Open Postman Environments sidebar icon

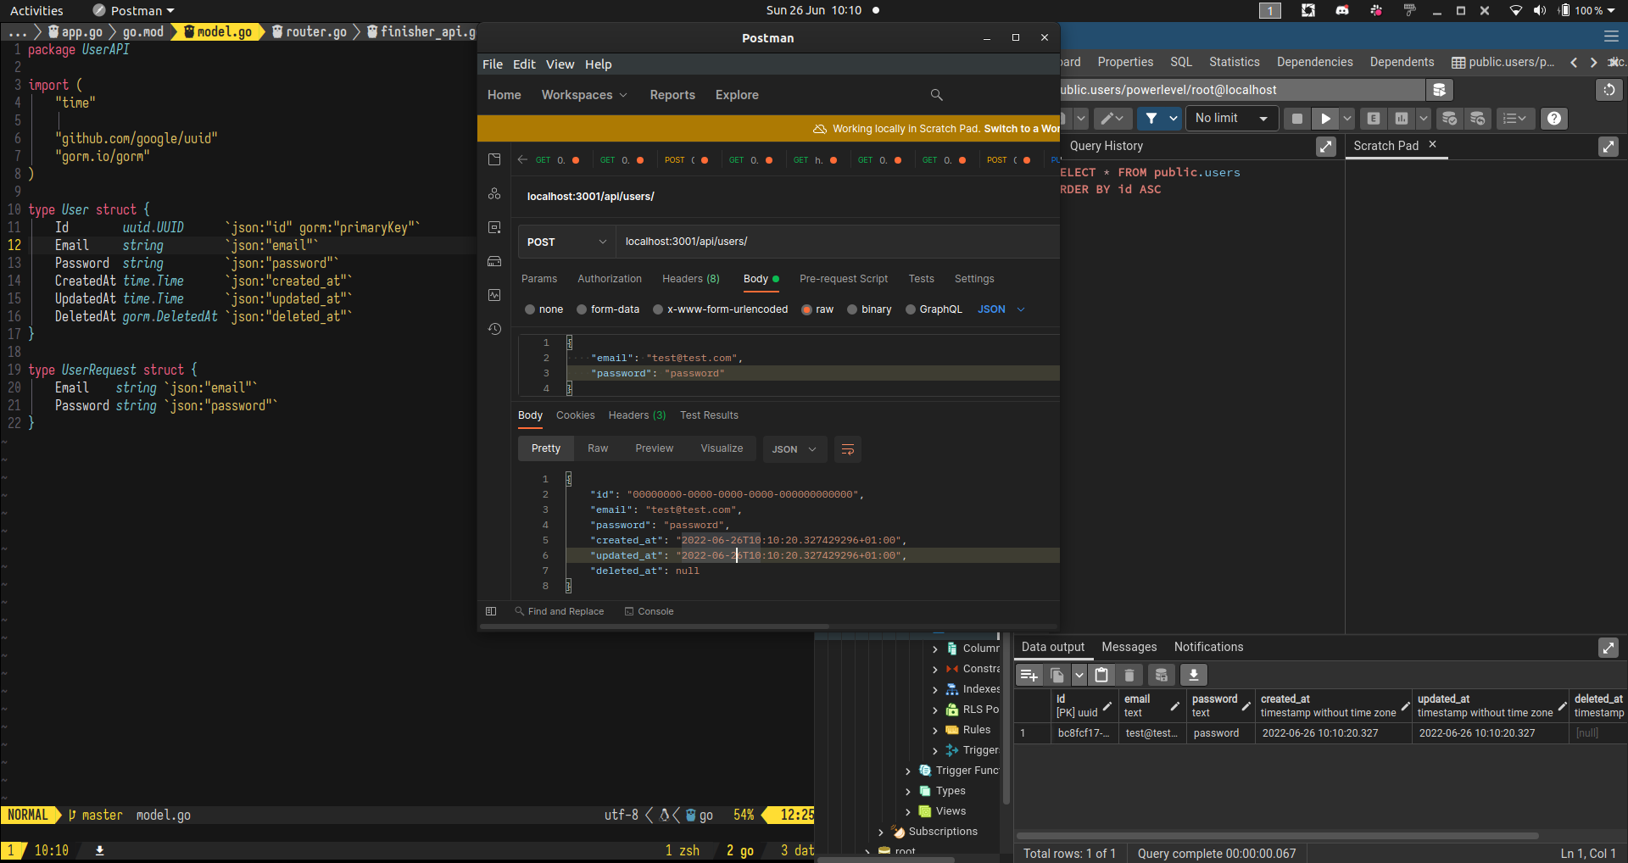(494, 227)
